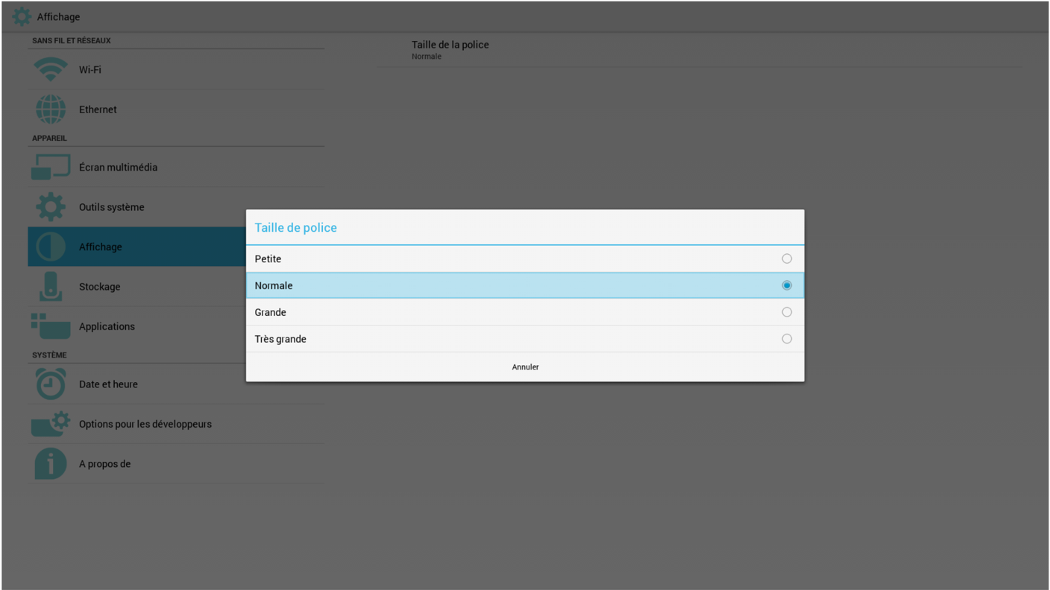This screenshot has height=590, width=1050.
Task: Click the developer options gear icon
Action: tap(51, 424)
